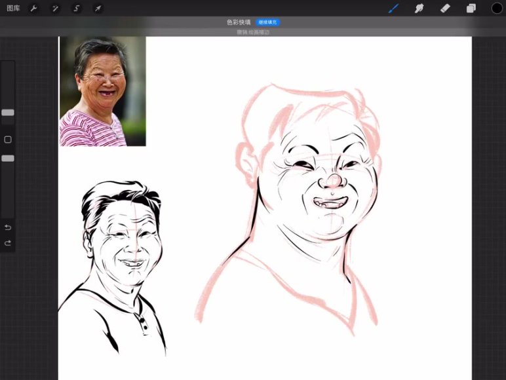Tap the square modify button in sidebar
Image resolution: width=506 pixels, height=380 pixels.
tap(8, 140)
